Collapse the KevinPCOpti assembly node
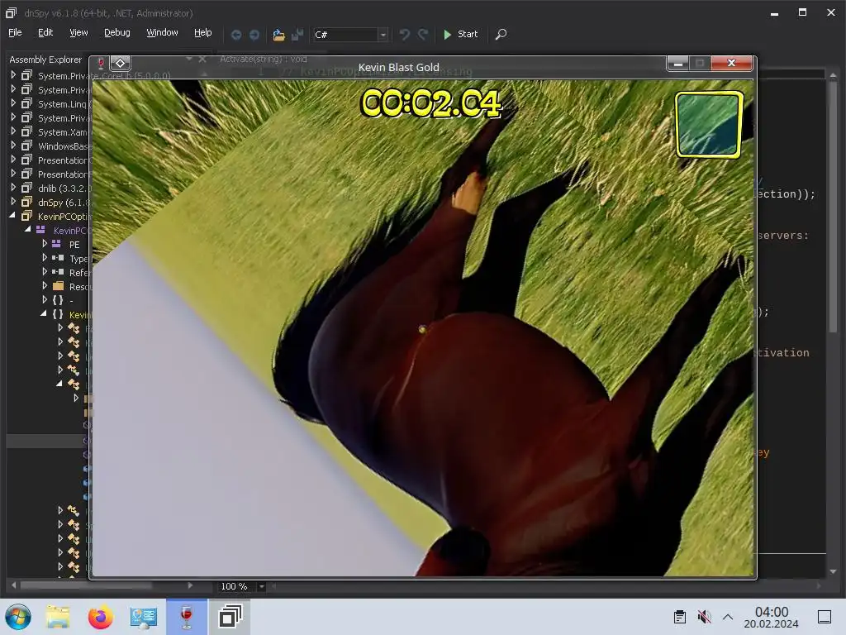Image resolution: width=846 pixels, height=635 pixels. point(12,216)
